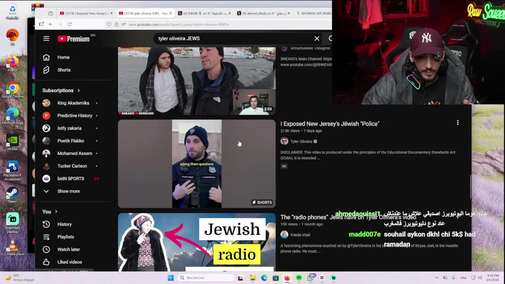Expand the You section chevron
Viewport: 505px width, 284px height.
point(56,211)
